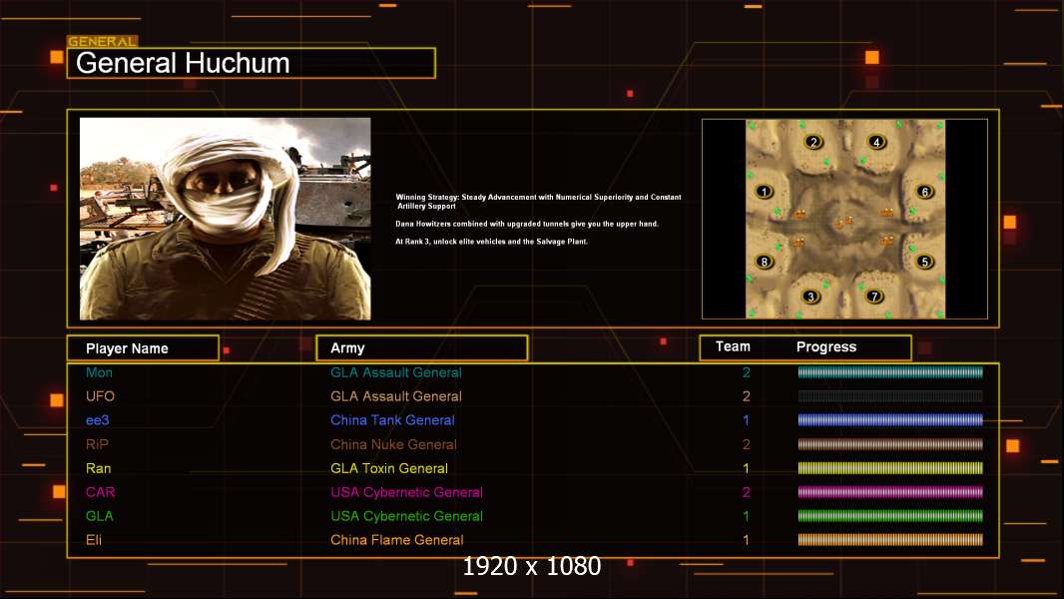
Task: Pick start position marker 5 on the map
Action: tap(924, 262)
